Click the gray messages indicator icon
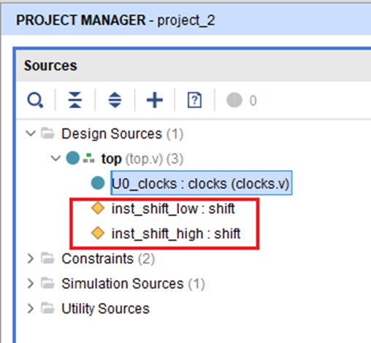Screen dimensions: 371x343 pos(234,100)
